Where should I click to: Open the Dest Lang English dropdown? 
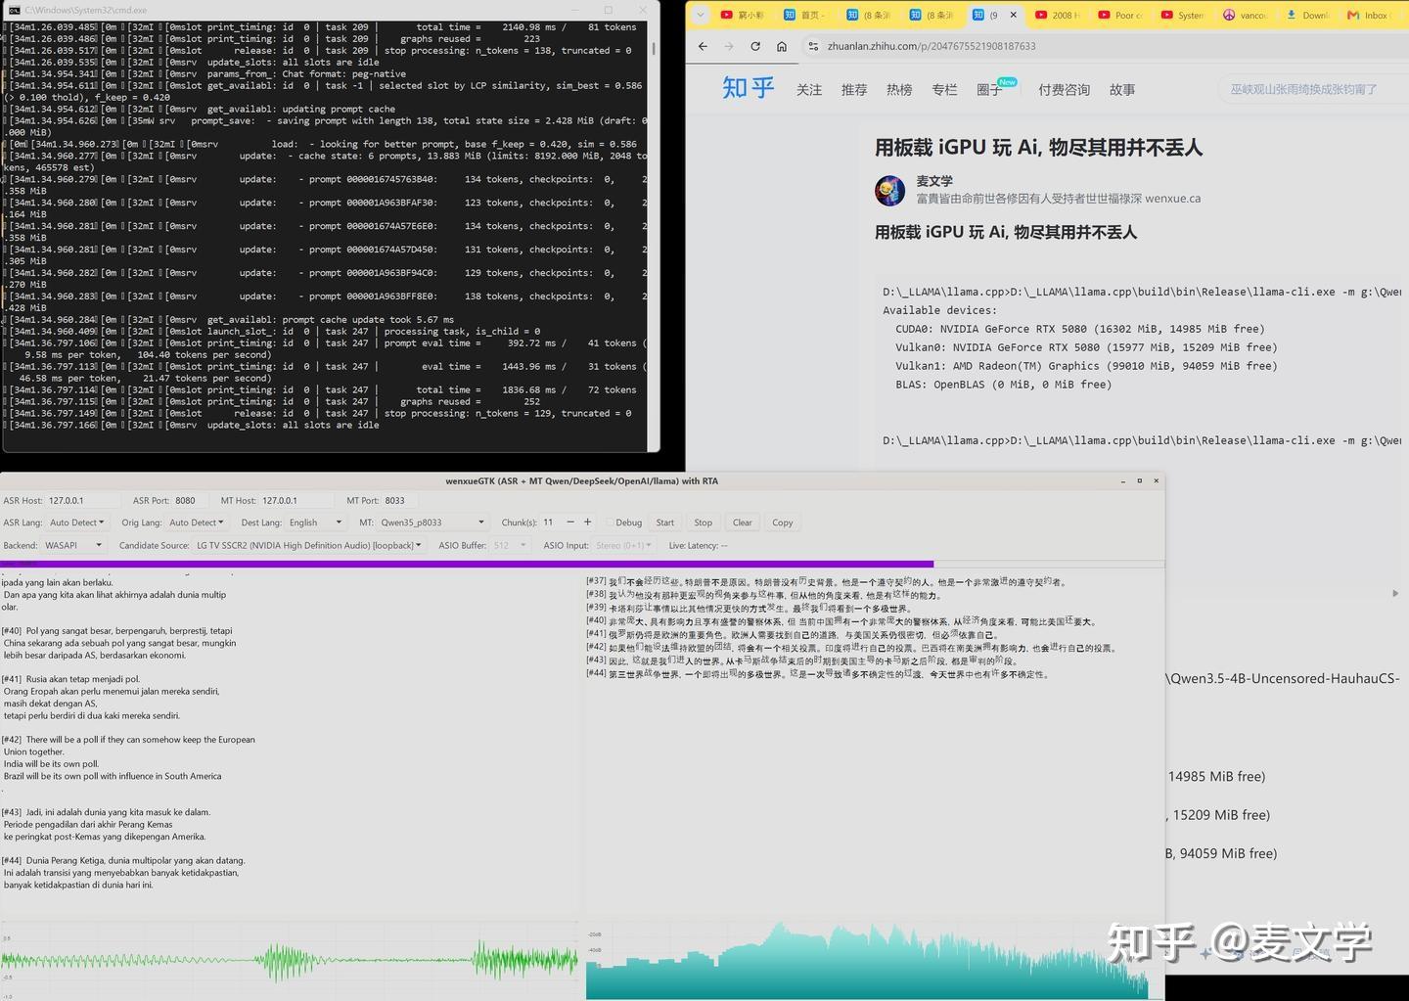tap(315, 523)
